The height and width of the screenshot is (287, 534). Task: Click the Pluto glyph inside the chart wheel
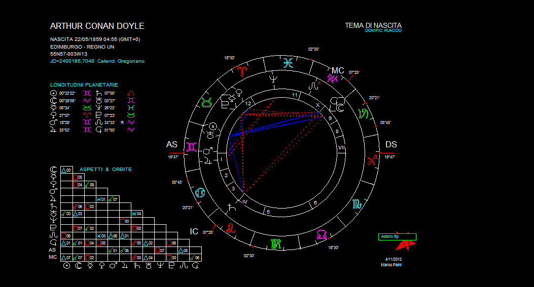coord(225,105)
